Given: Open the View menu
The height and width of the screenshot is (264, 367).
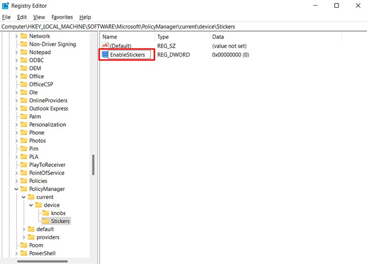Looking at the screenshot, I should (39, 17).
